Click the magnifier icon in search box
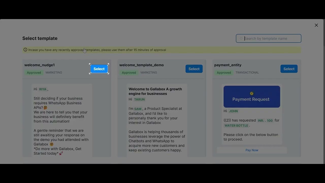 tap(241, 39)
